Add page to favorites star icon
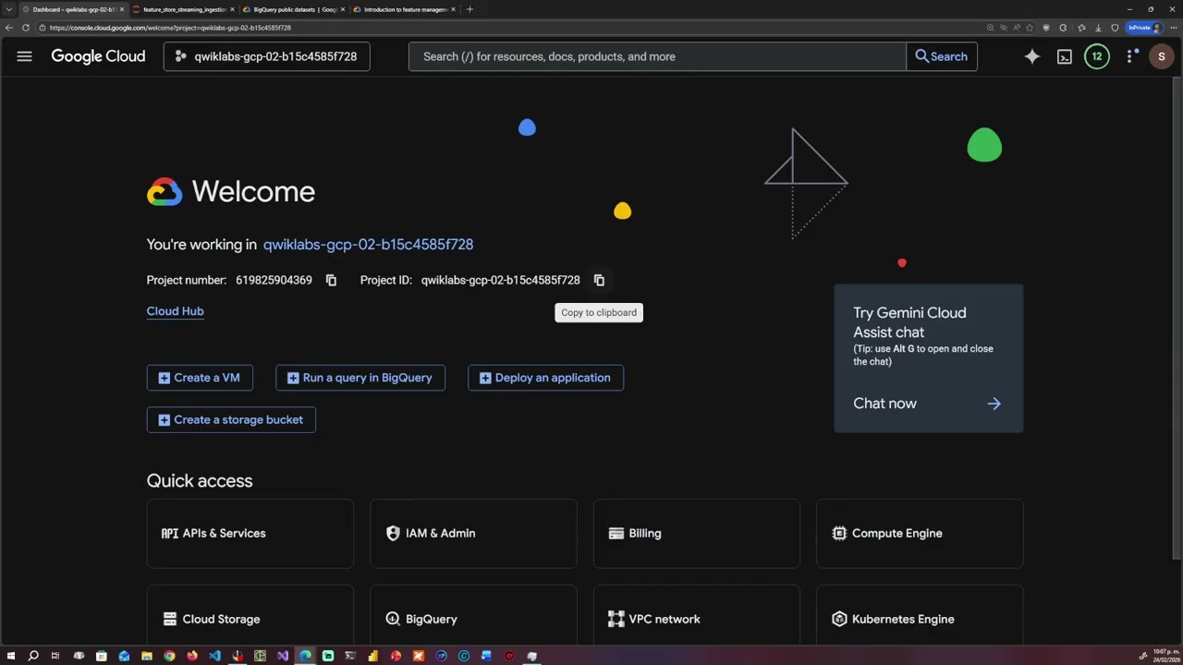The height and width of the screenshot is (665, 1183). coord(1030,28)
